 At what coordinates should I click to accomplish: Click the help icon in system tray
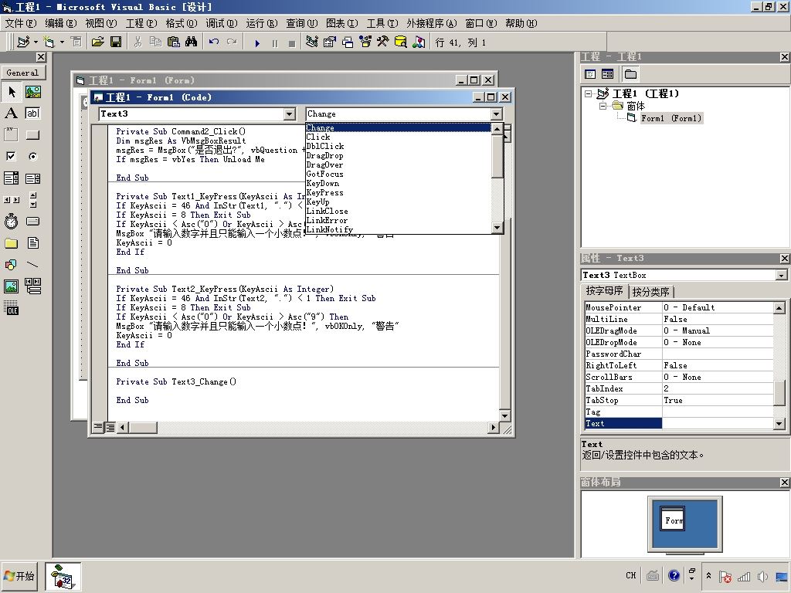tap(674, 575)
